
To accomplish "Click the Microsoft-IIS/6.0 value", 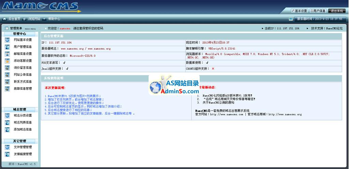I will [82, 56].
